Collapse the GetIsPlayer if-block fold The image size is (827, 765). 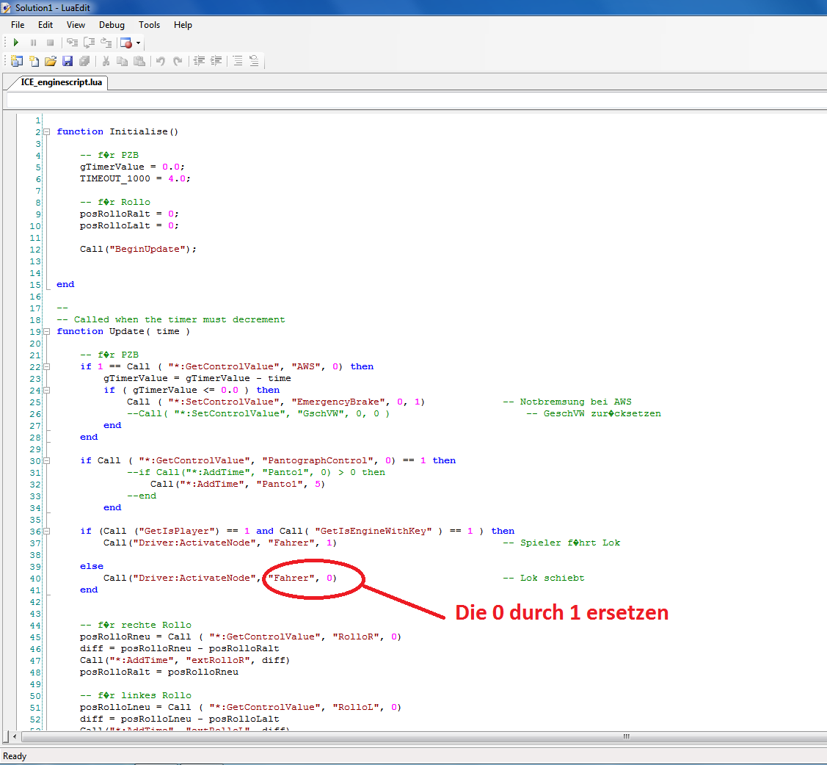47,532
